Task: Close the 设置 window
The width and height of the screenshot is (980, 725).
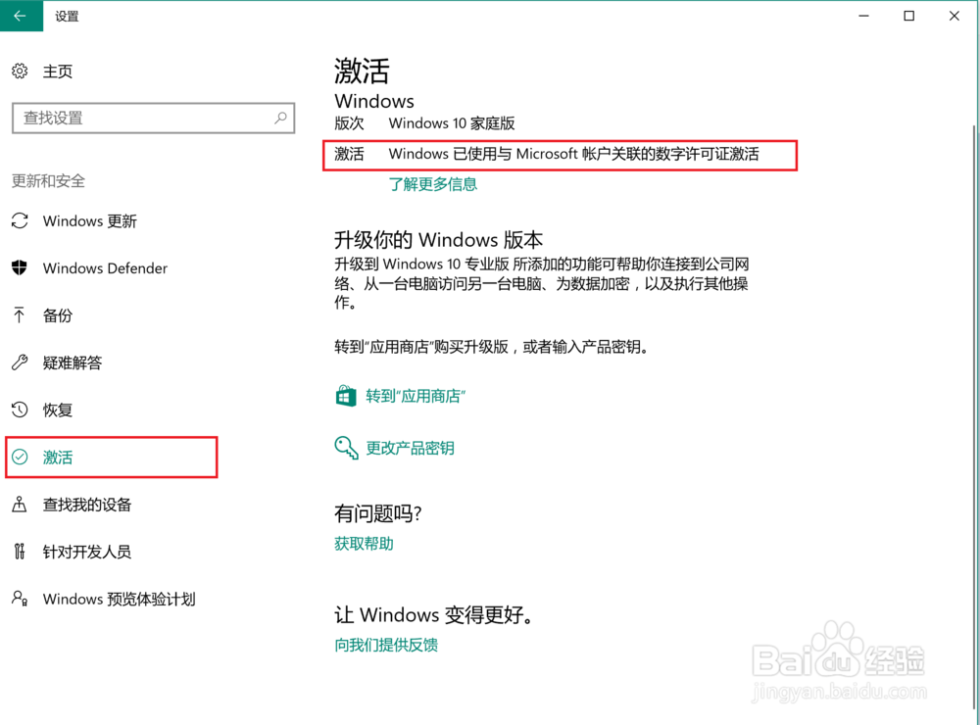Action: point(955,16)
